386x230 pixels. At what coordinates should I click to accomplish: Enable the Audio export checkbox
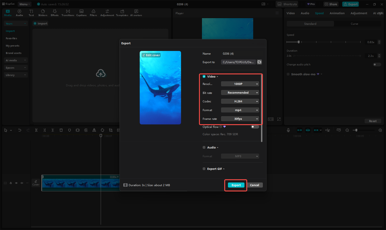coord(204,147)
